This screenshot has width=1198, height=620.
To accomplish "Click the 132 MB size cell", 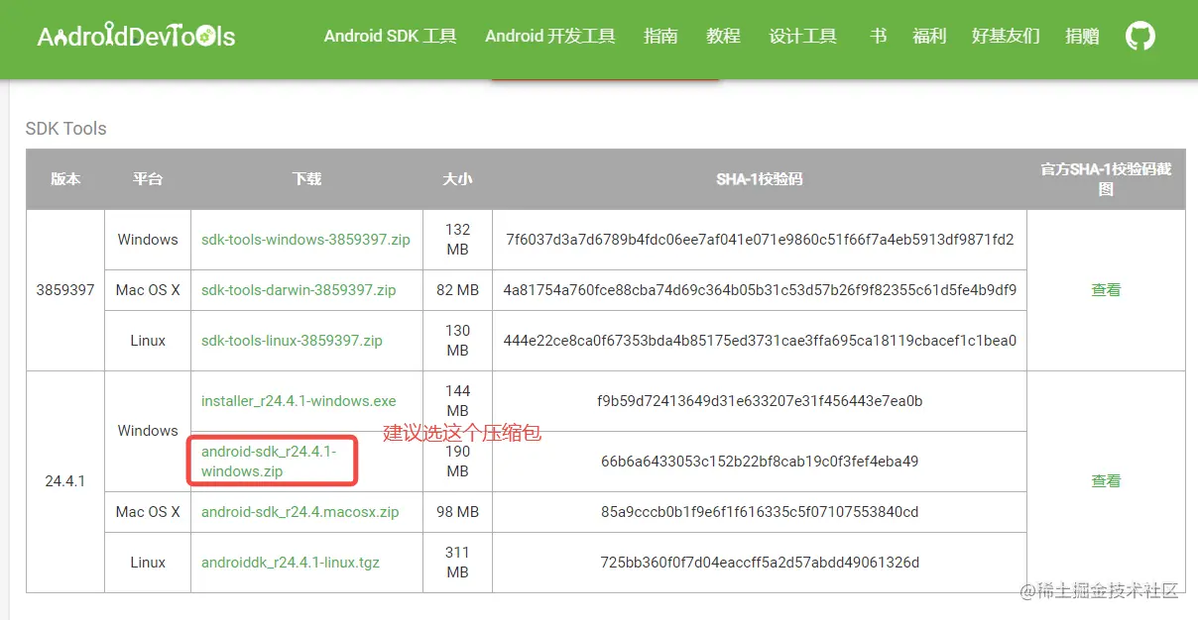I will (x=457, y=240).
